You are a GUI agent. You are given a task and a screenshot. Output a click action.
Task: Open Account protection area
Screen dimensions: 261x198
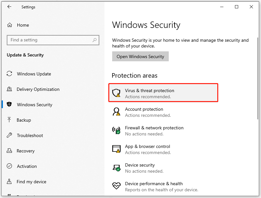[144, 112]
